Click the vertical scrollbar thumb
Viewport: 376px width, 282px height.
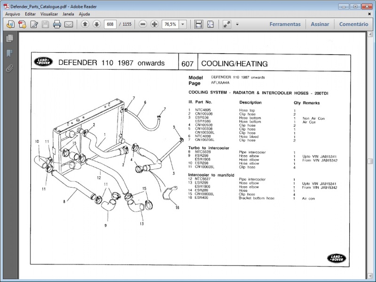point(370,161)
